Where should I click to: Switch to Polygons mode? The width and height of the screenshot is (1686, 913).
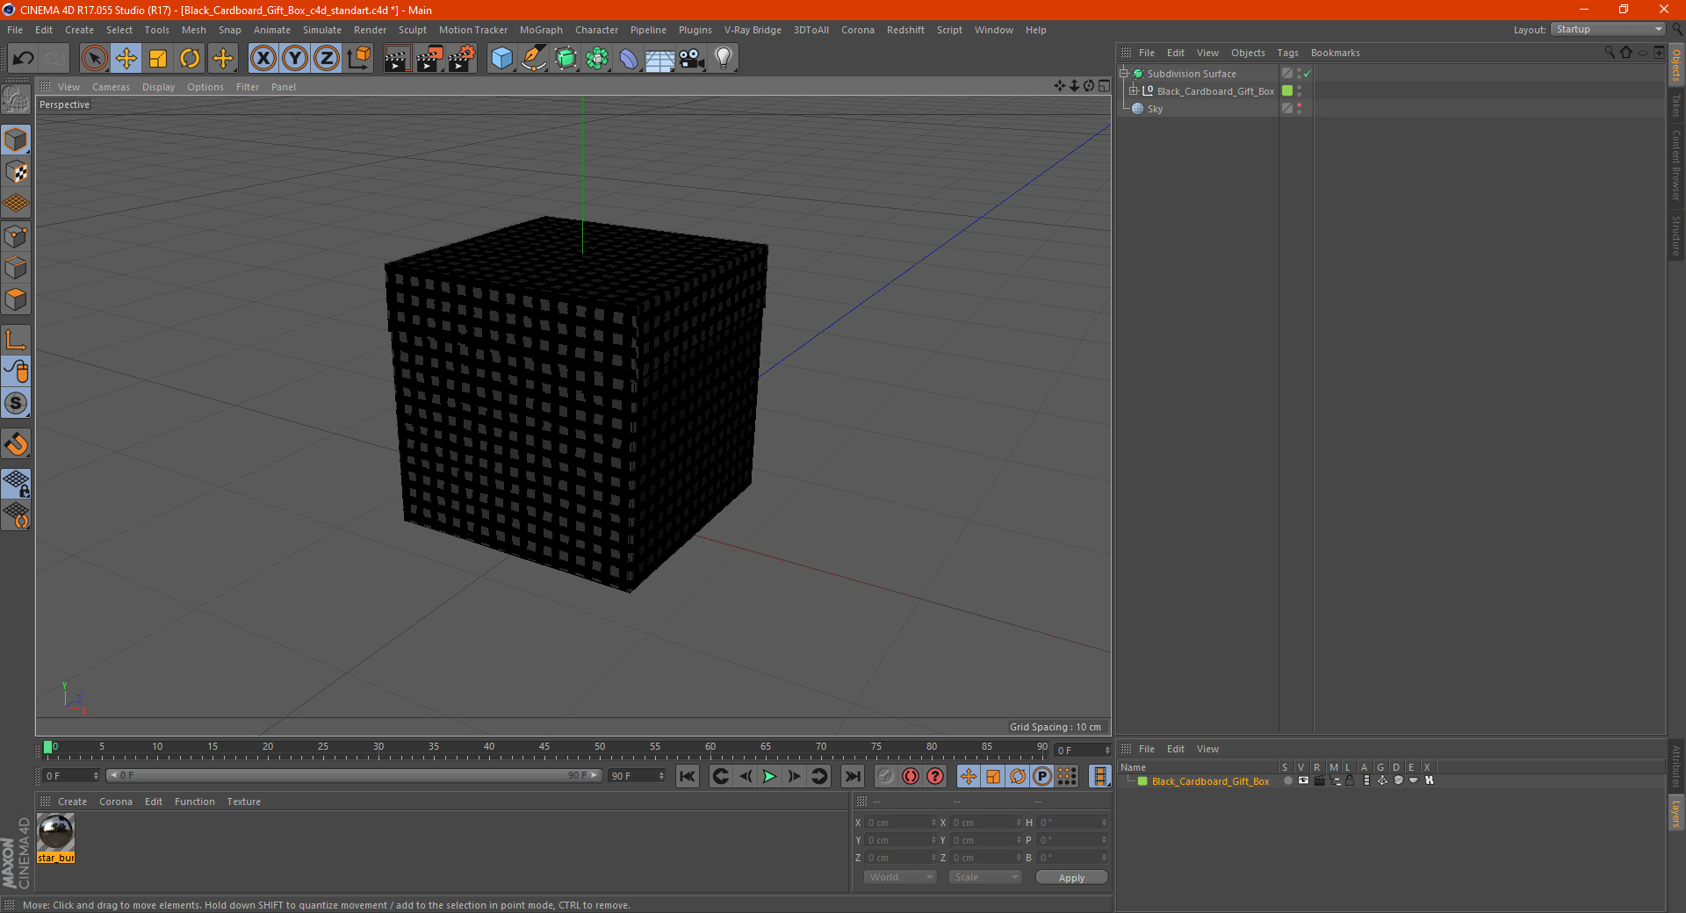click(16, 299)
